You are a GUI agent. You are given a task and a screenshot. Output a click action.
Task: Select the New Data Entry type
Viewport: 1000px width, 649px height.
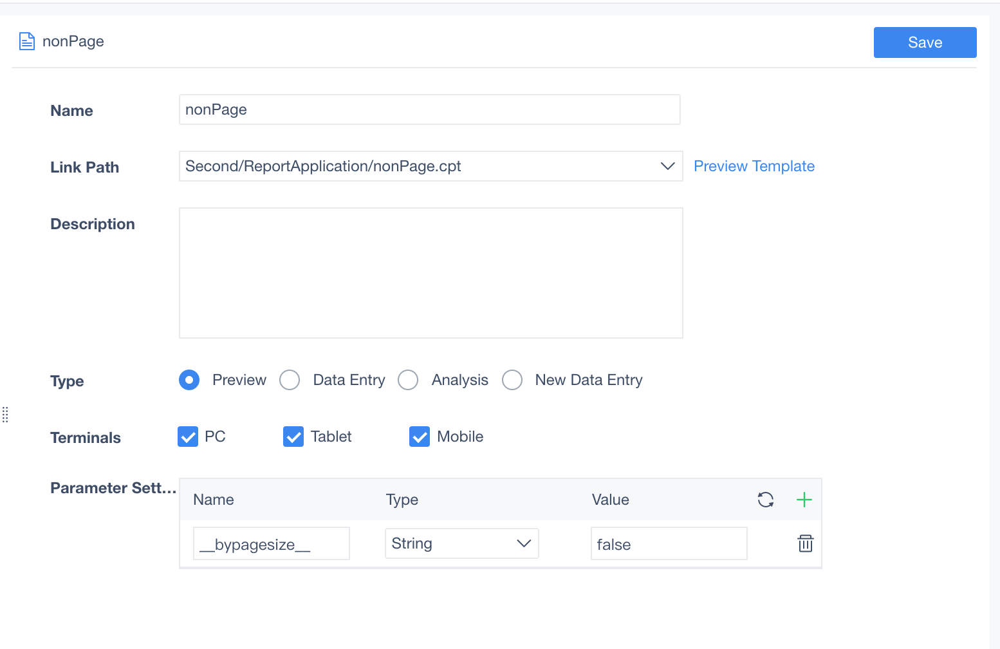point(512,380)
